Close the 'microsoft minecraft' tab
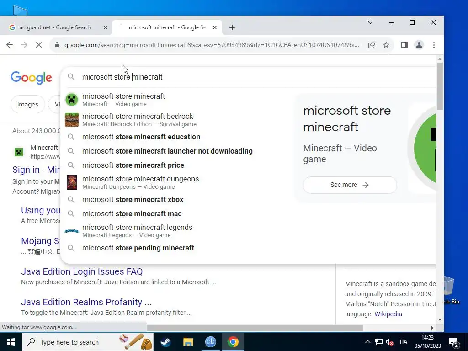The image size is (468, 351). click(215, 27)
